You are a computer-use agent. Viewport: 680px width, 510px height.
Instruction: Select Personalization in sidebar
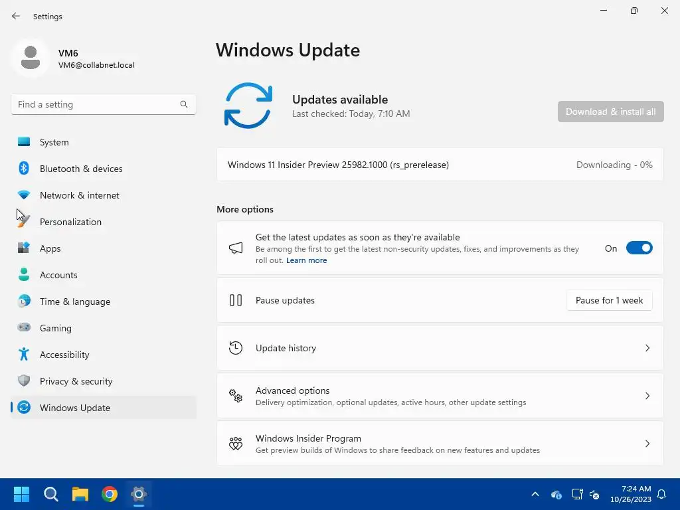tap(104, 222)
